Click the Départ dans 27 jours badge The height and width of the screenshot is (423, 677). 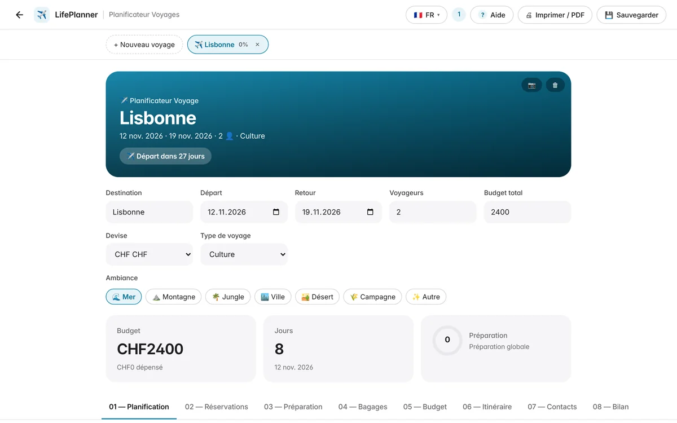click(x=165, y=156)
